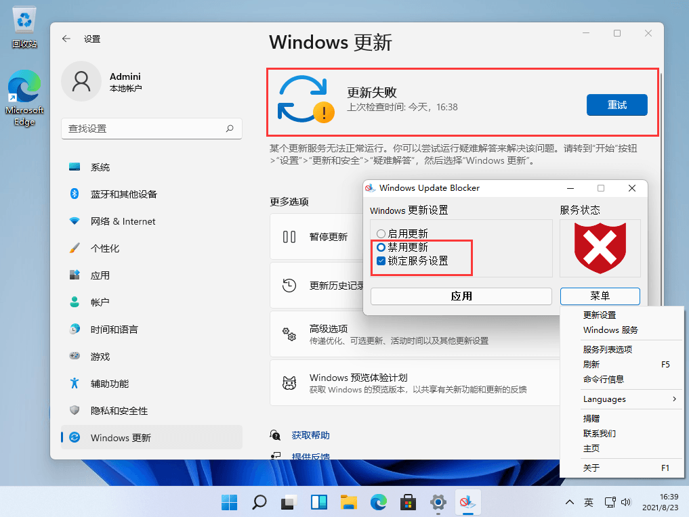Minimize the Windows Update Blocker window
Viewport: 689px width, 517px height.
570,188
